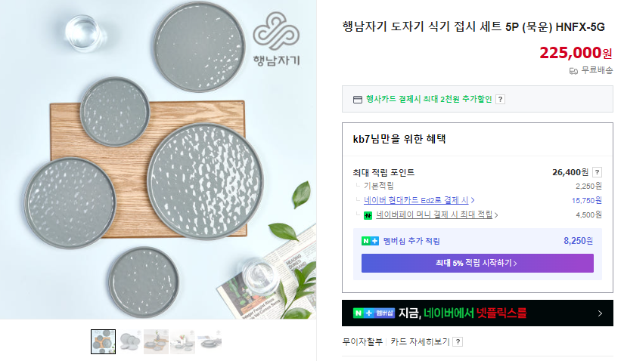The height and width of the screenshot is (361, 624).
Task: Expand the 네이버 현대카드 결제 시 chevron
Action: tap(473, 200)
